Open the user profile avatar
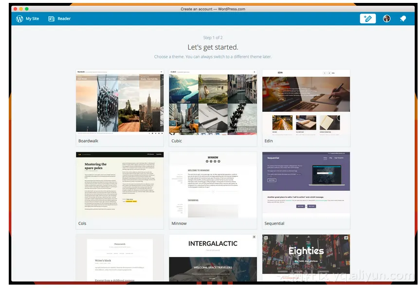420x288 pixels. pos(386,18)
